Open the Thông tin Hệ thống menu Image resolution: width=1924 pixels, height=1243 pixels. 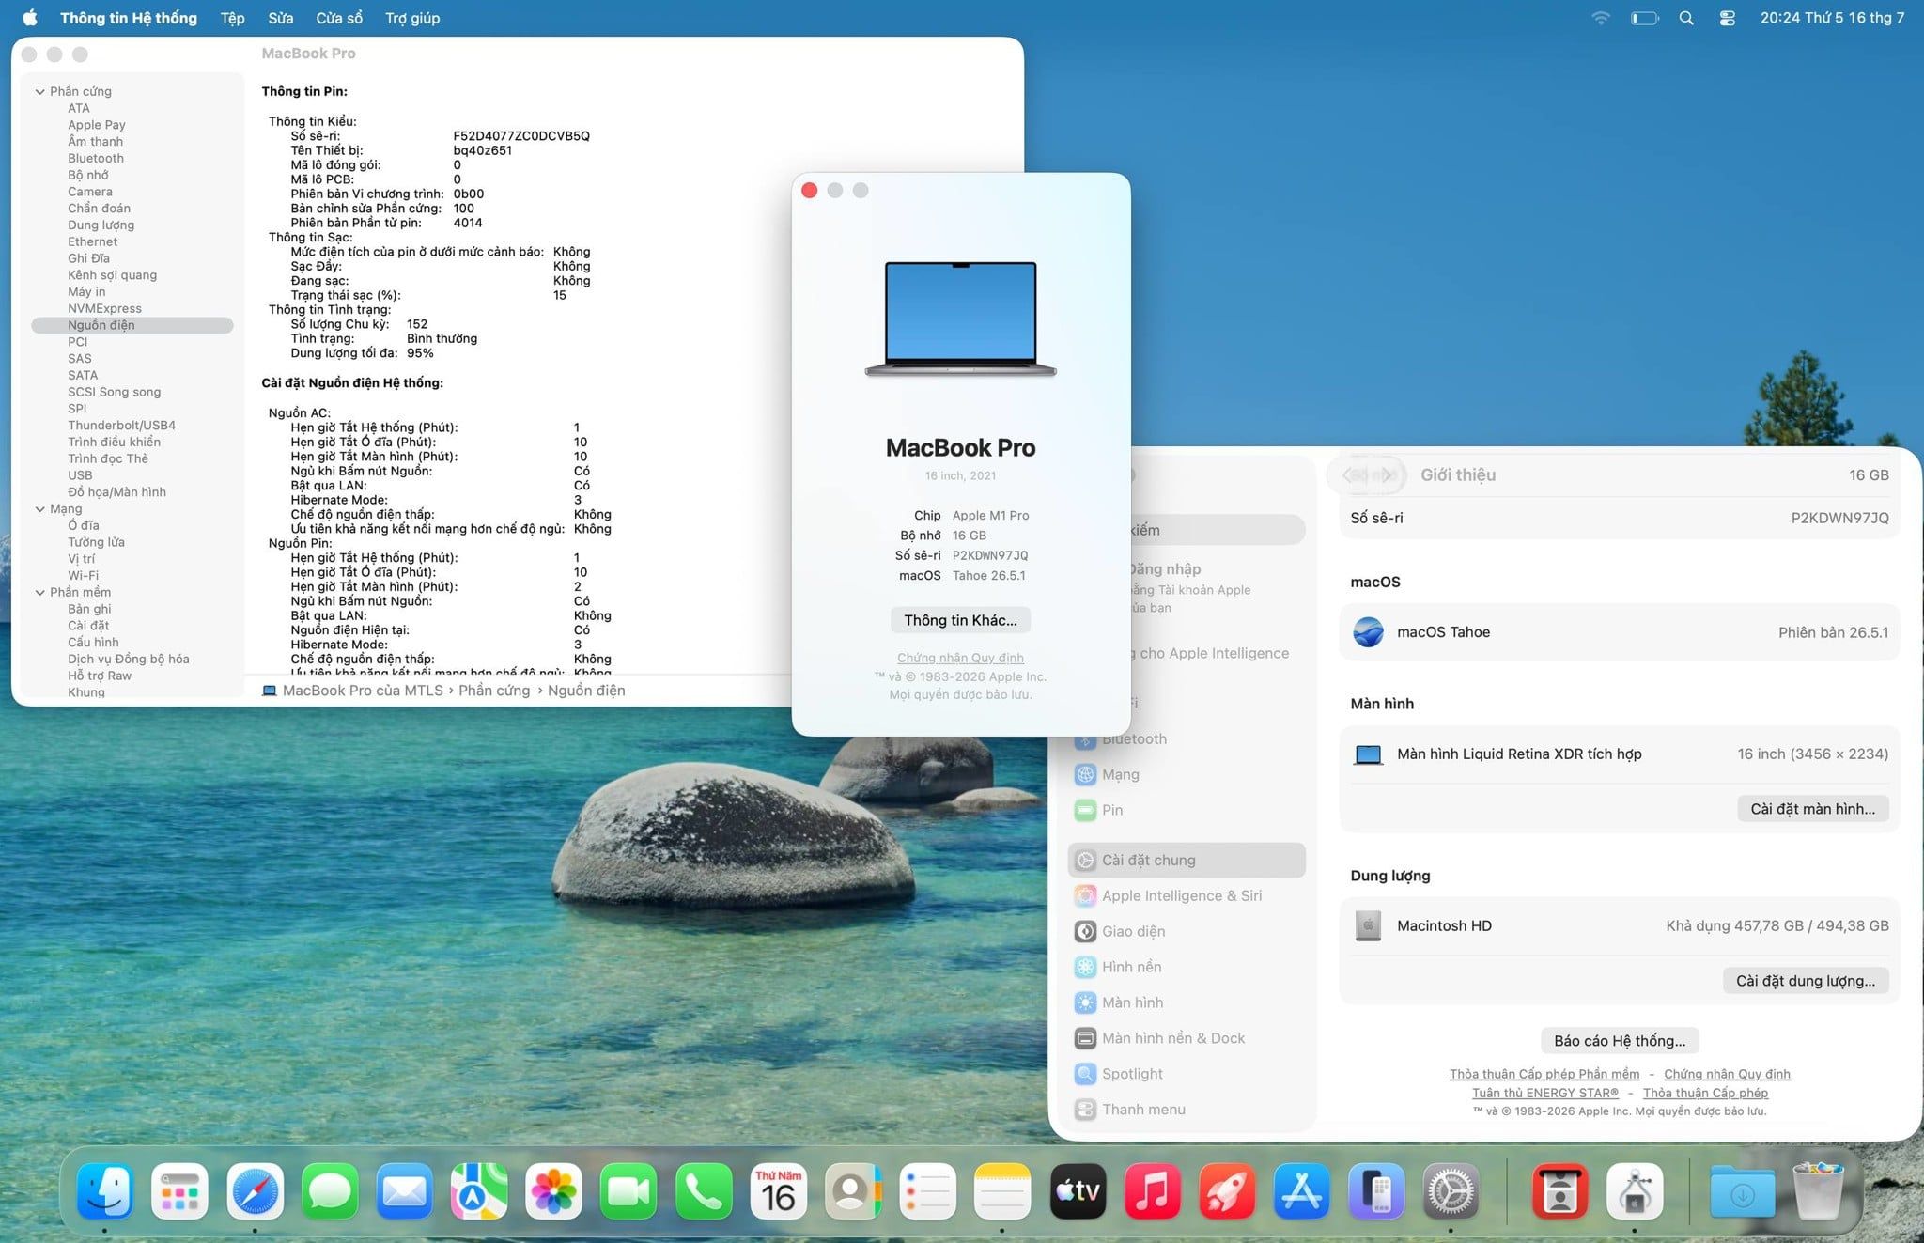[129, 18]
